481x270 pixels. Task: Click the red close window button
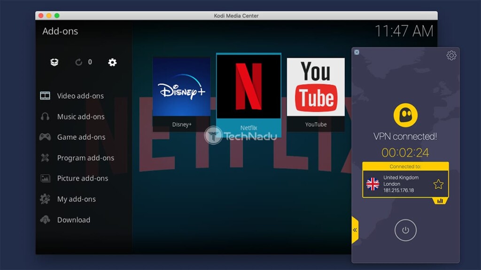(41, 15)
